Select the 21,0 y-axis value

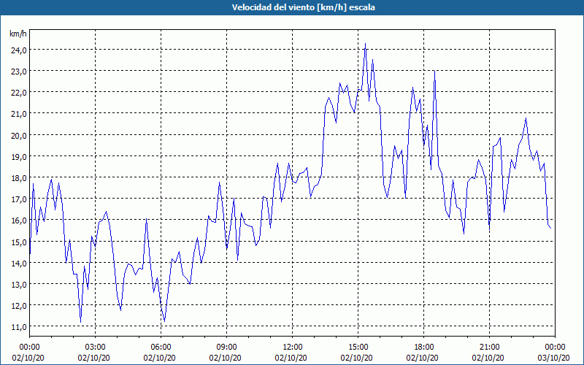[18, 114]
